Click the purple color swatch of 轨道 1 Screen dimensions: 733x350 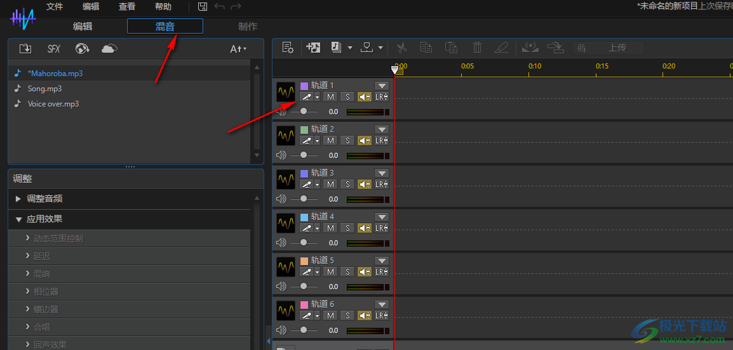(x=304, y=86)
